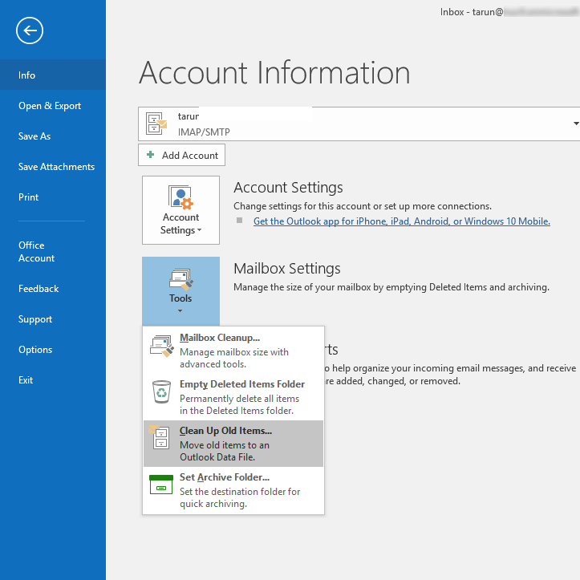Click the Tools dropdown button

tap(180, 291)
